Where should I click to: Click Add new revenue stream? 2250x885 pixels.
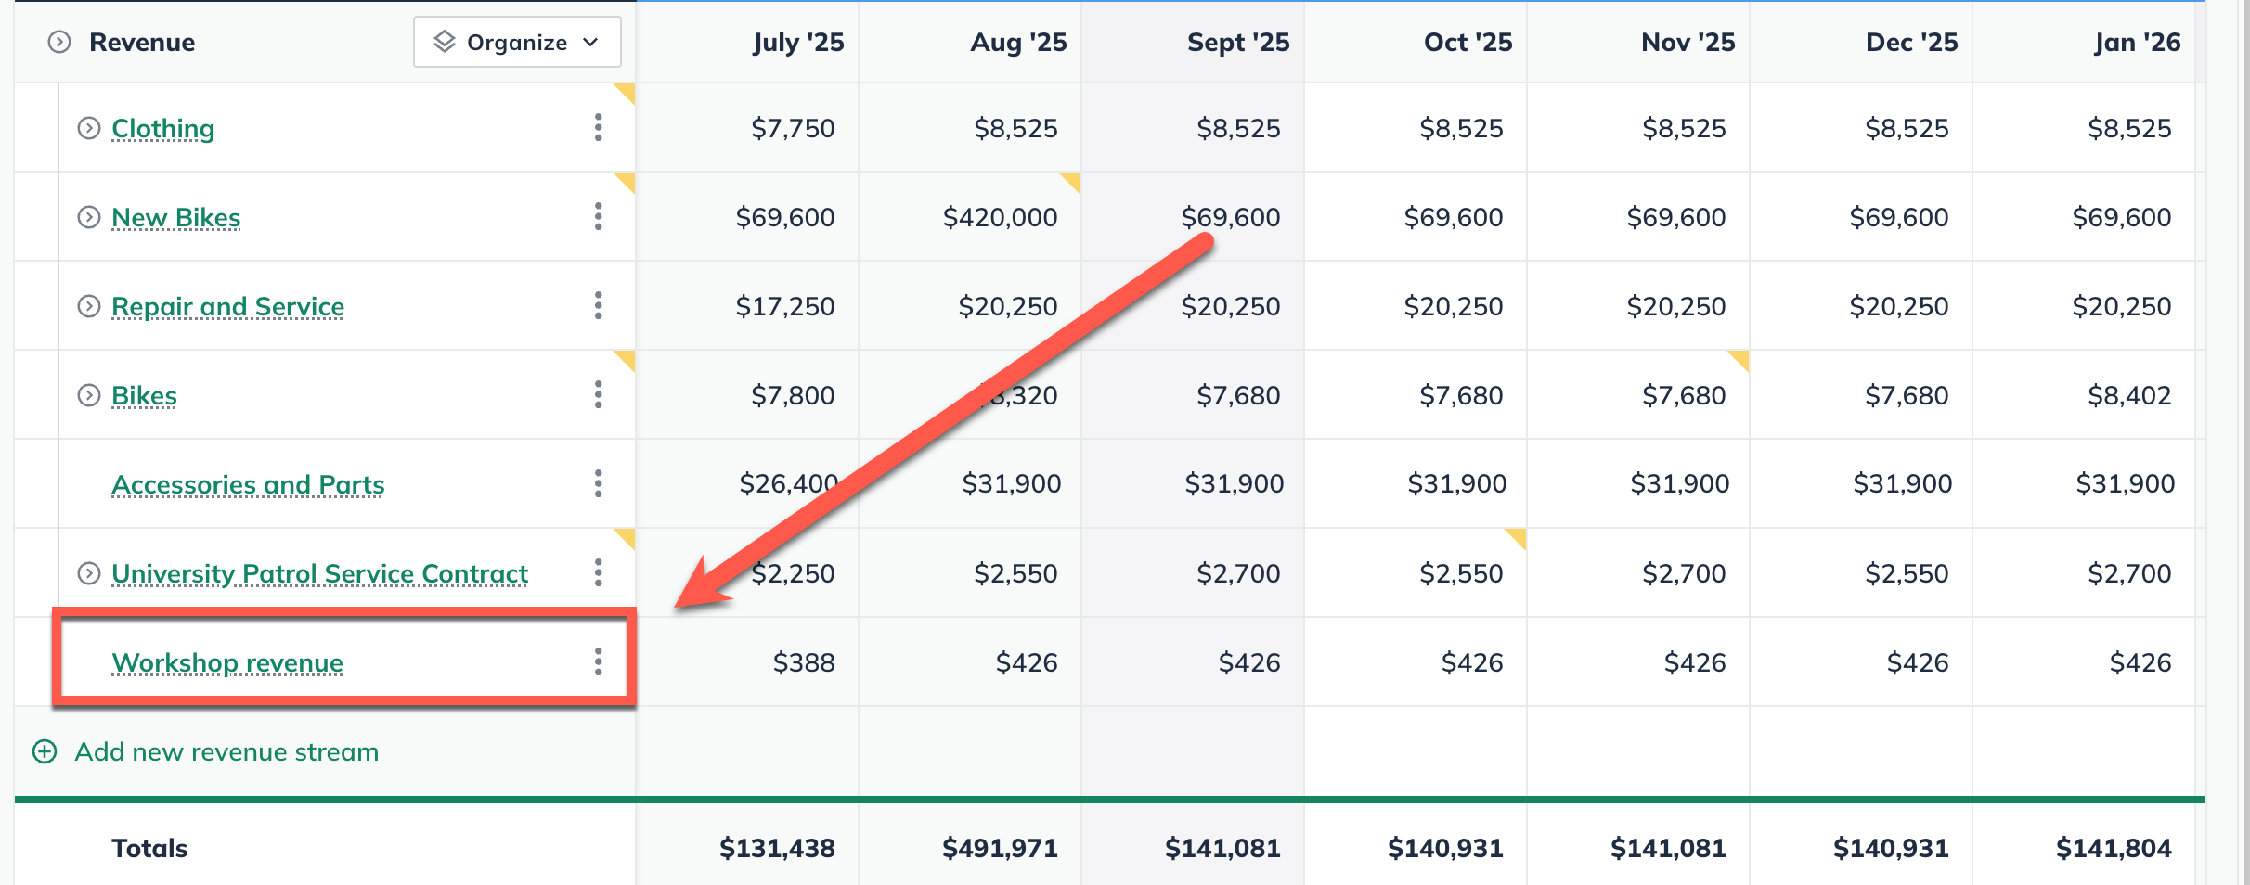226,751
